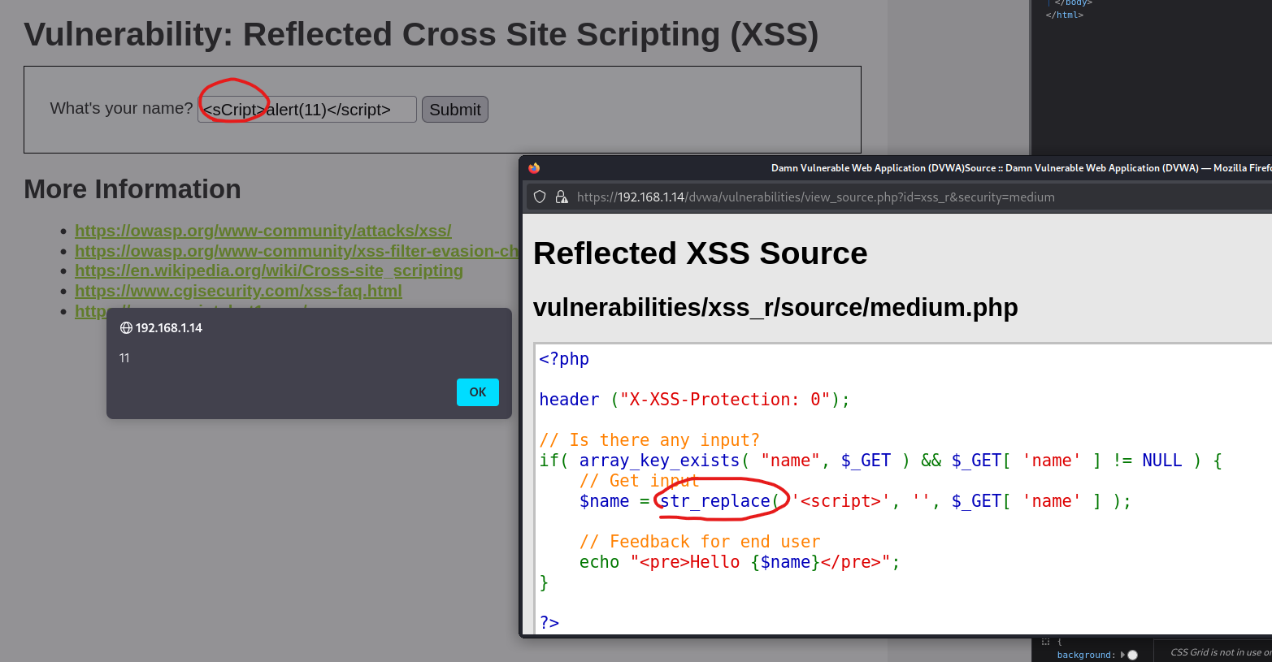This screenshot has width=1272, height=662.
Task: Click the header X-XSS-Protection code line
Action: 695,400
